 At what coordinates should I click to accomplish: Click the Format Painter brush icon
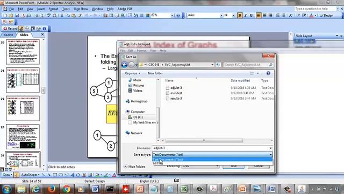tap(80, 16)
